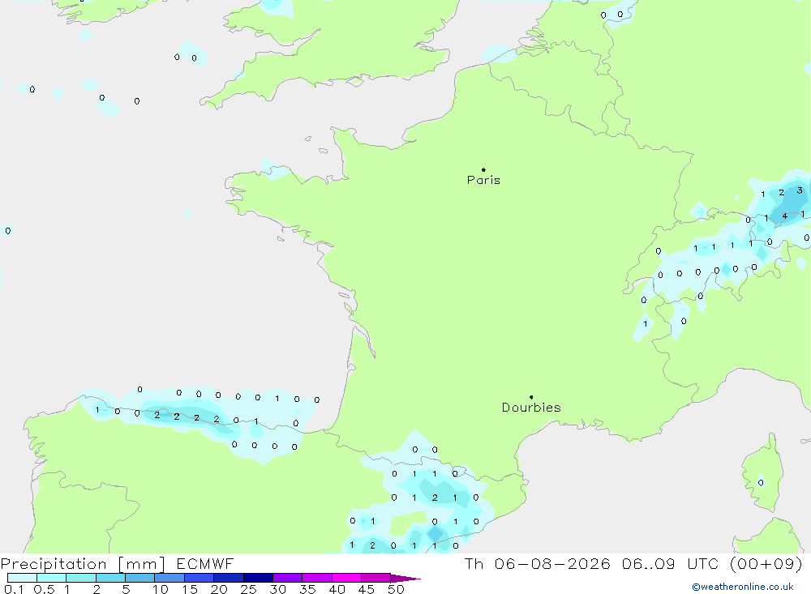The image size is (811, 594).
Task: Click the ECMWF model name
Action: (x=205, y=563)
